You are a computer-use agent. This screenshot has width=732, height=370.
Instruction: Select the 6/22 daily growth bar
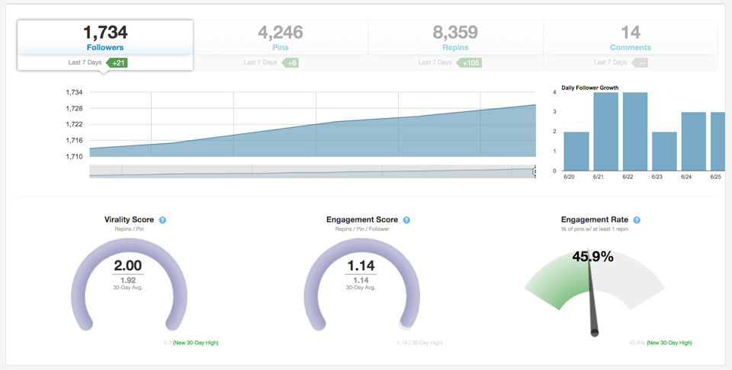click(635, 131)
